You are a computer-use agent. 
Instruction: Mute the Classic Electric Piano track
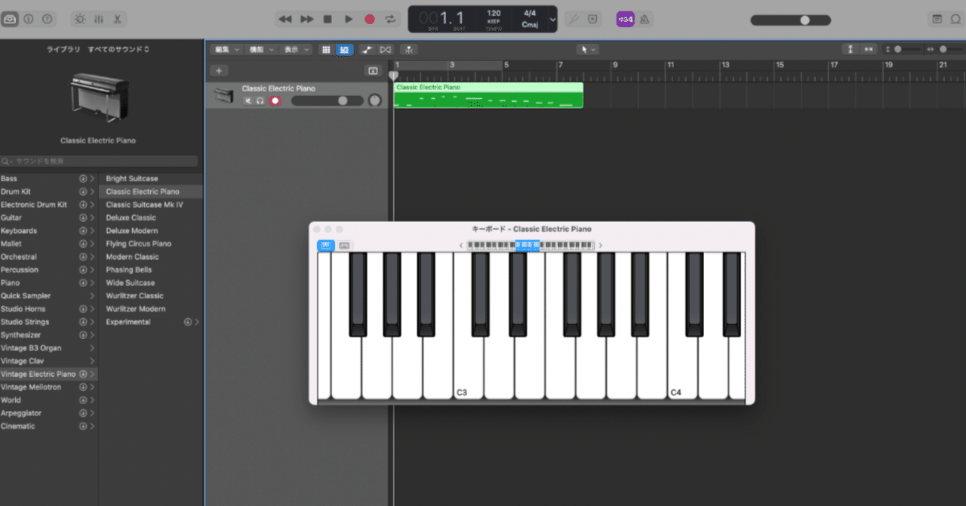pos(248,100)
